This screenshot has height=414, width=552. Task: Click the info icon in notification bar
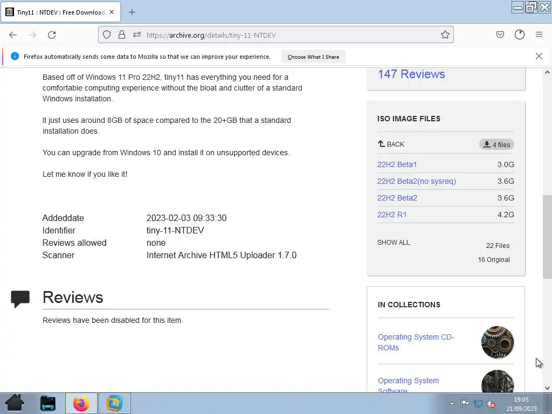[15, 56]
